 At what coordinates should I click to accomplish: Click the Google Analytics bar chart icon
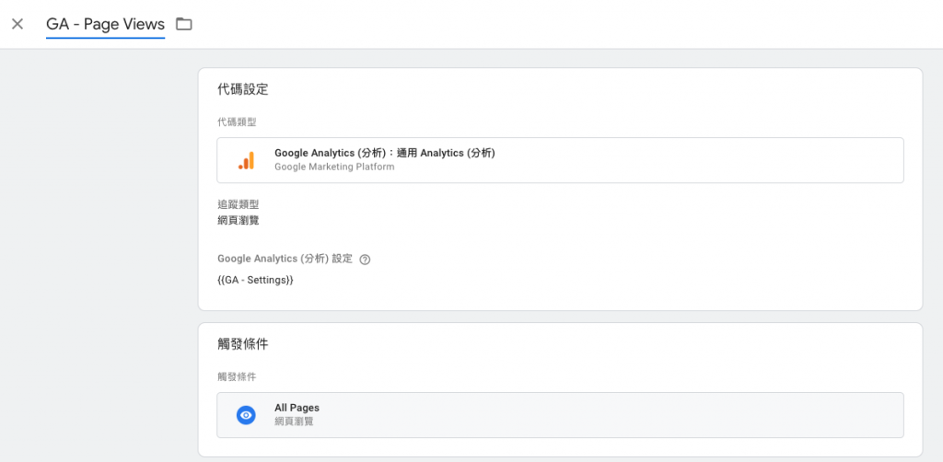click(246, 160)
